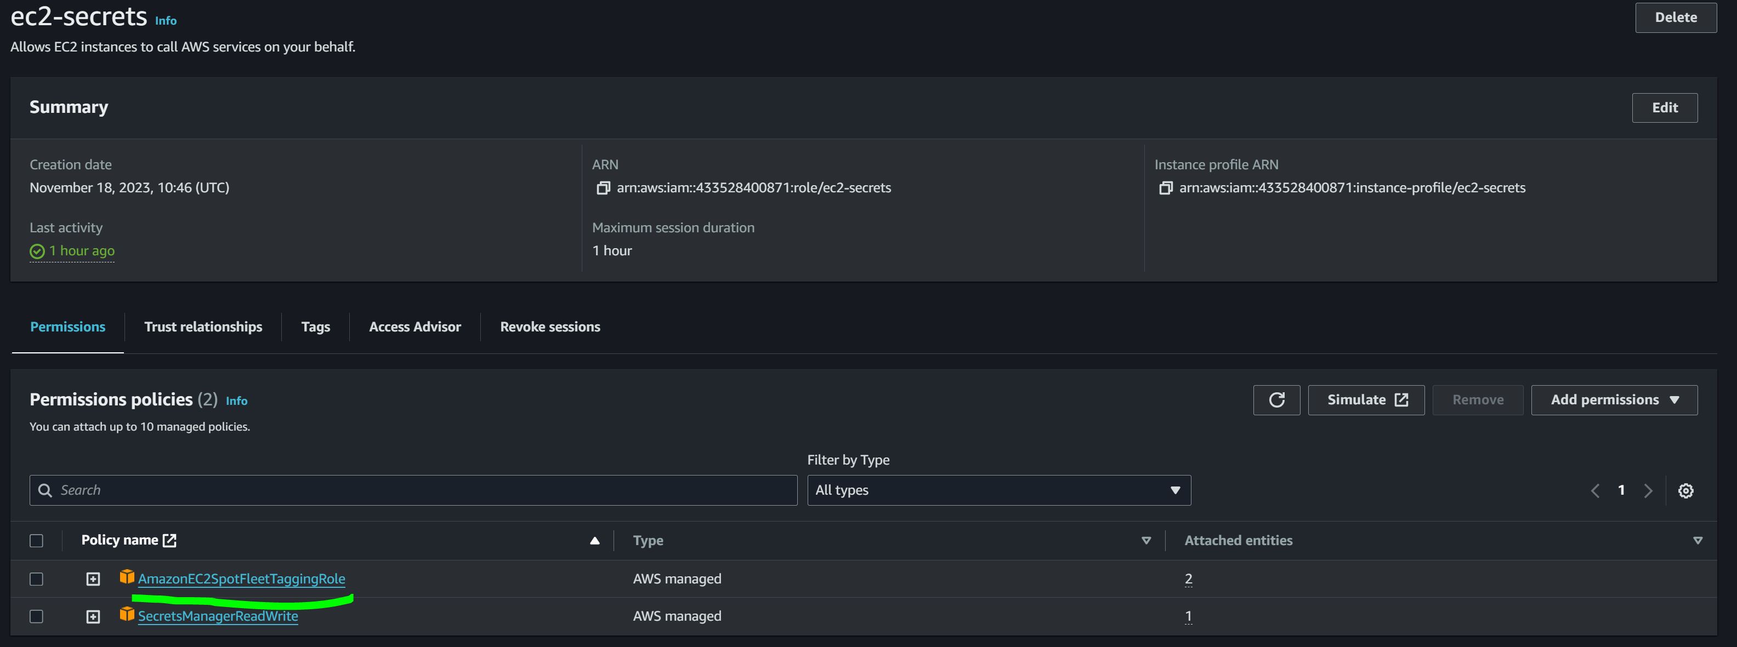Click the page number 1 indicator

coord(1621,491)
